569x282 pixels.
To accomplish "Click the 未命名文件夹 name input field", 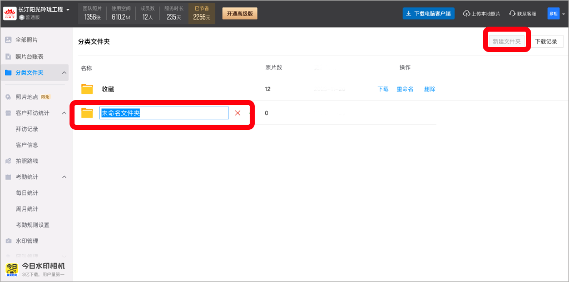I will click(164, 113).
